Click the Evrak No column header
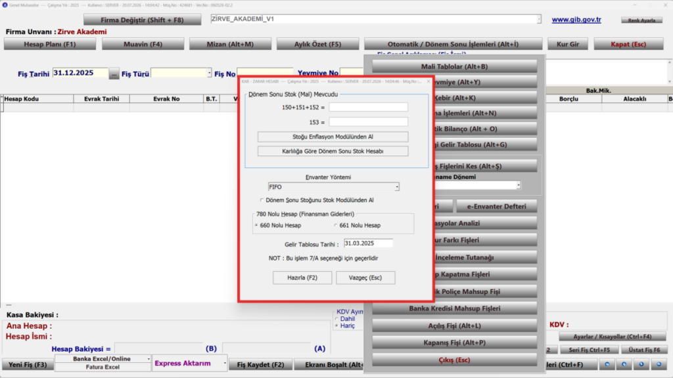 (166, 98)
